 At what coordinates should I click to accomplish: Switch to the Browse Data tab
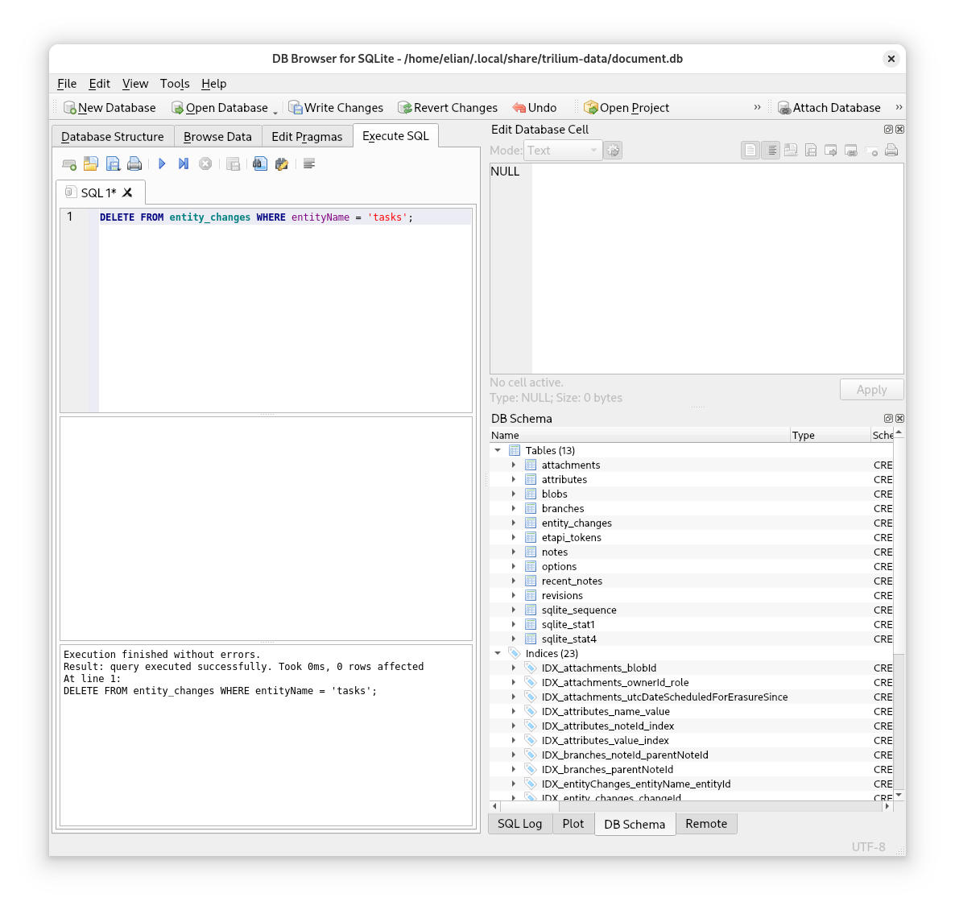217,136
